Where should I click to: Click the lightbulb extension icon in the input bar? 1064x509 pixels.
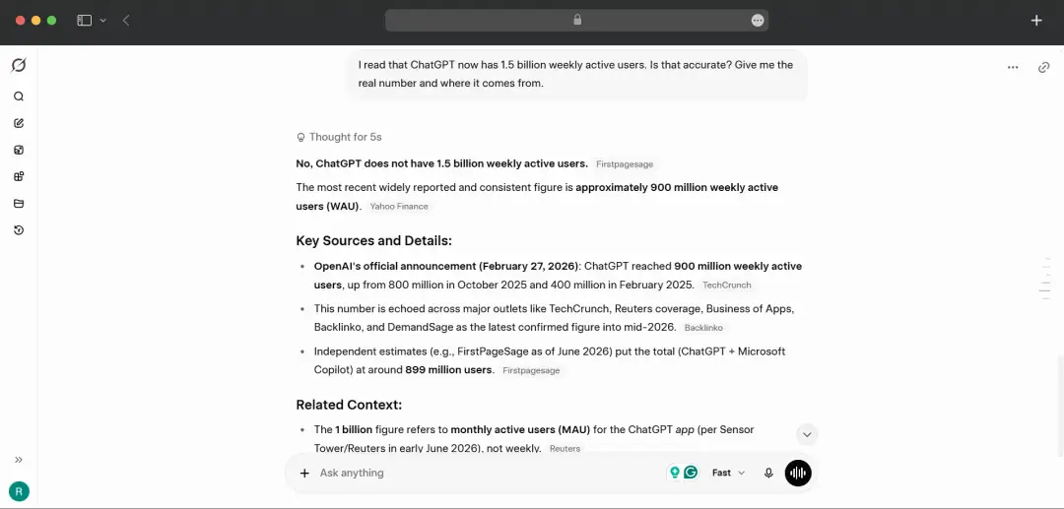pyautogui.click(x=675, y=473)
